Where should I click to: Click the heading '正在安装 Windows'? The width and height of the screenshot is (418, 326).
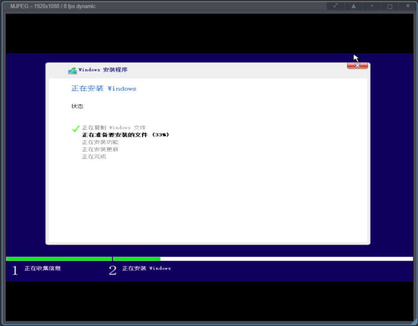[x=104, y=89]
